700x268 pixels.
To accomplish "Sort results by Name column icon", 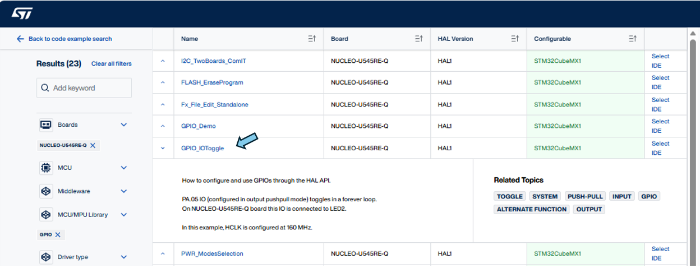I will pos(312,39).
